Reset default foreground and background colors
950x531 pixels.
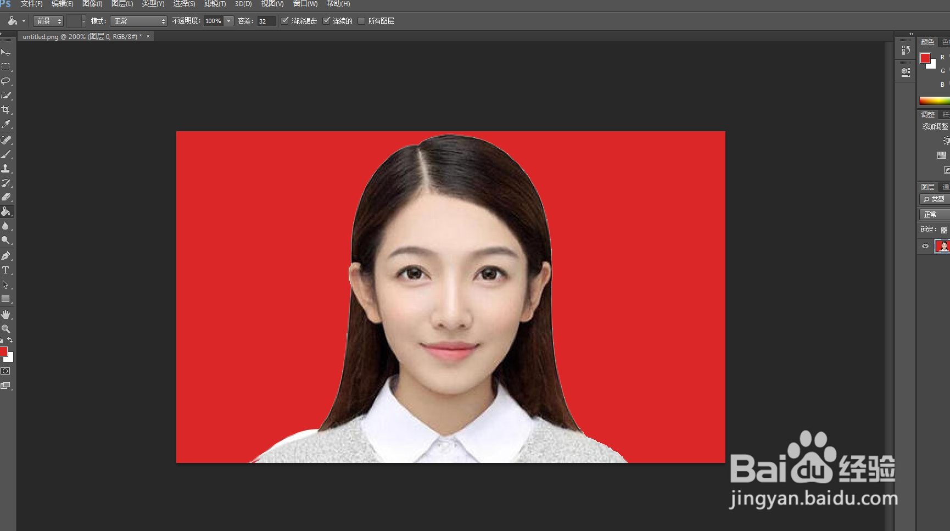point(2,341)
